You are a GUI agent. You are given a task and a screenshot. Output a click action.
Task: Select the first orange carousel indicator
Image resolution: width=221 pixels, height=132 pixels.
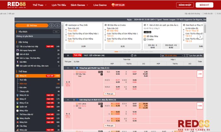(x=116, y=52)
